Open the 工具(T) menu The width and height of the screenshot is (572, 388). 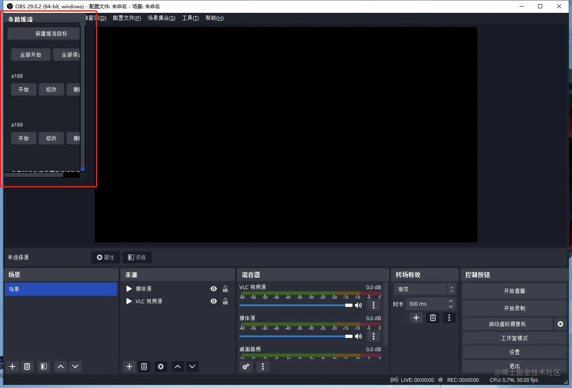click(x=191, y=18)
